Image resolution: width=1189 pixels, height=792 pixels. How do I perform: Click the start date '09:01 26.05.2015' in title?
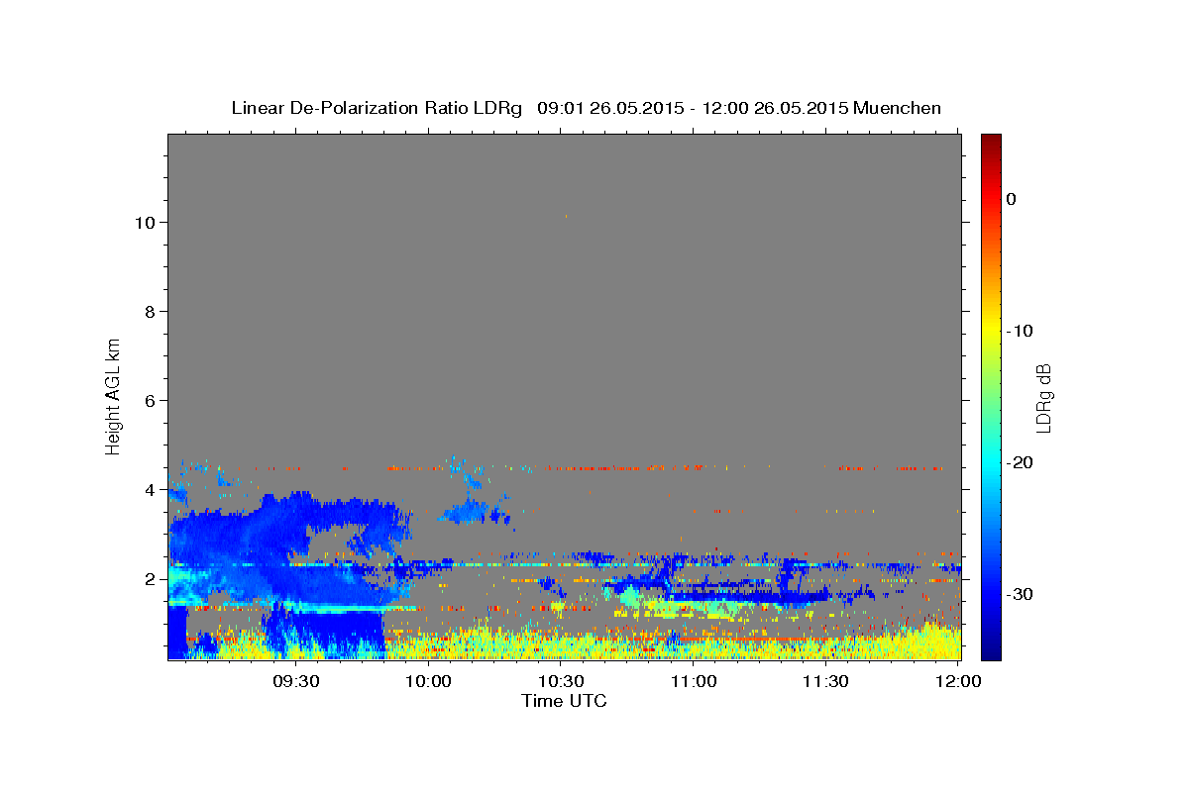click(609, 108)
